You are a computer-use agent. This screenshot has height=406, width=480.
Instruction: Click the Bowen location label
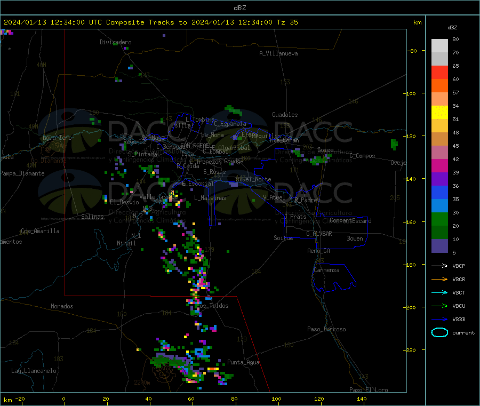pos(355,238)
